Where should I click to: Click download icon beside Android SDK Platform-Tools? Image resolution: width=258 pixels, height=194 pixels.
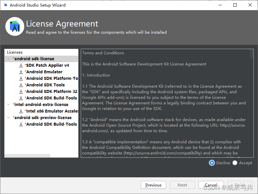pyautogui.click(x=21, y=79)
